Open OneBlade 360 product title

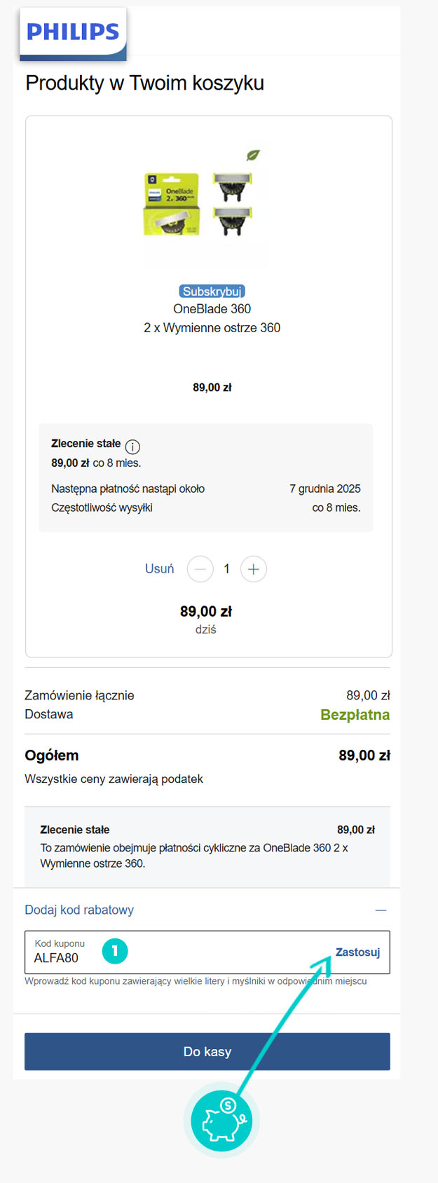212,309
